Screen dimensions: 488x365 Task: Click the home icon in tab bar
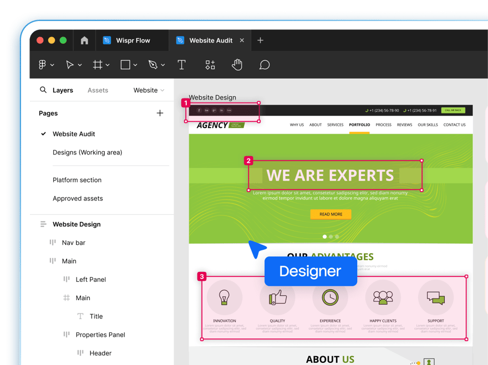[84, 40]
